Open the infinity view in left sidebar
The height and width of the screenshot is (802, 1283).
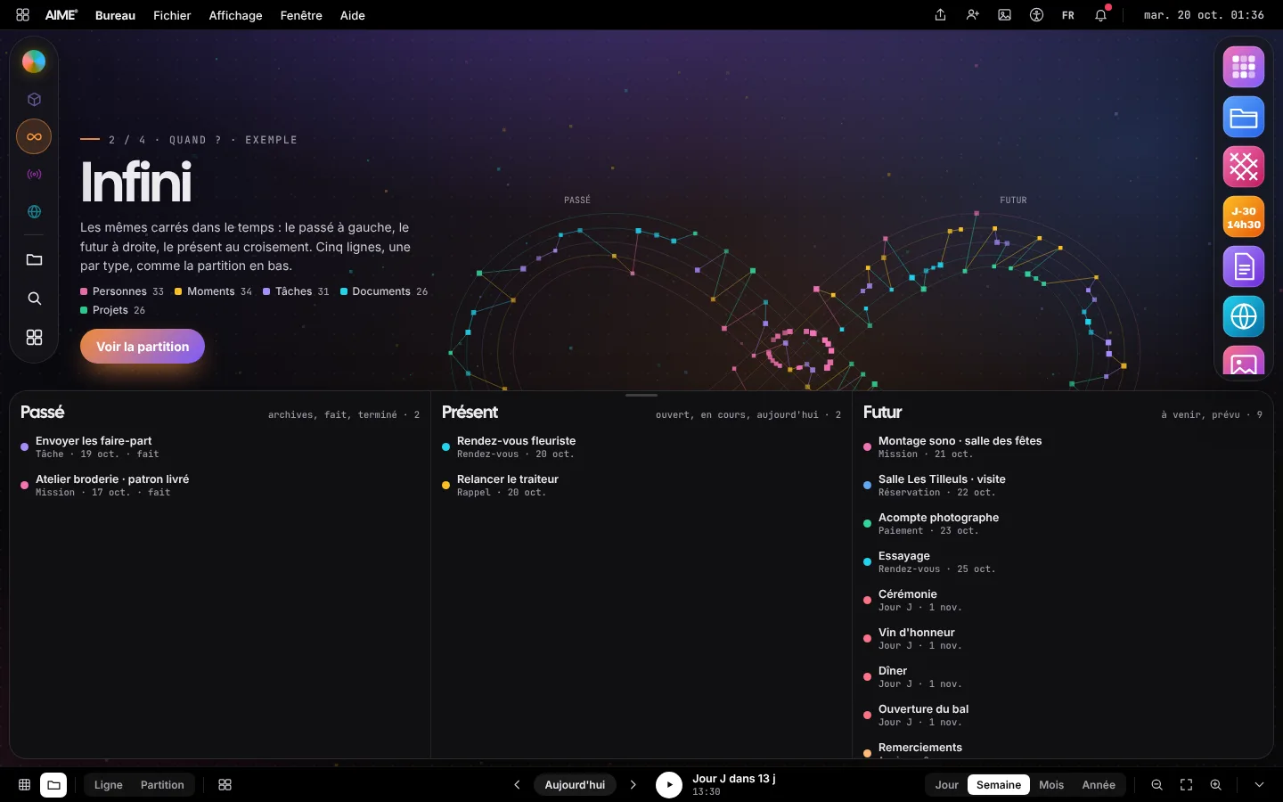tap(34, 136)
